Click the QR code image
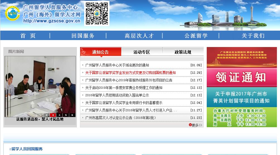 (97, 13)
